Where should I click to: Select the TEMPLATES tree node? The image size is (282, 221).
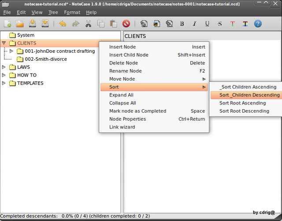coord(30,83)
